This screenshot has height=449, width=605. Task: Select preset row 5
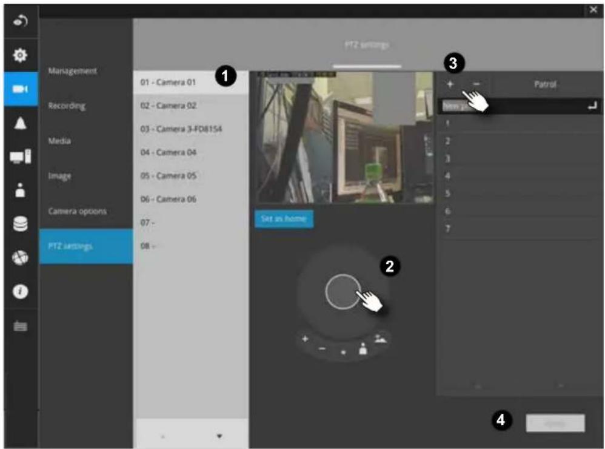519,194
